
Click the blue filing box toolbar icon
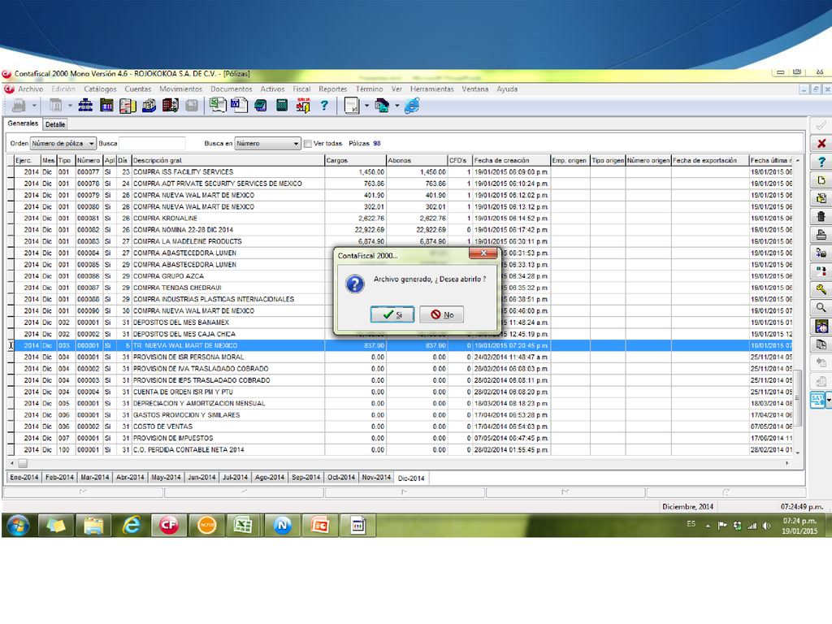tap(149, 106)
